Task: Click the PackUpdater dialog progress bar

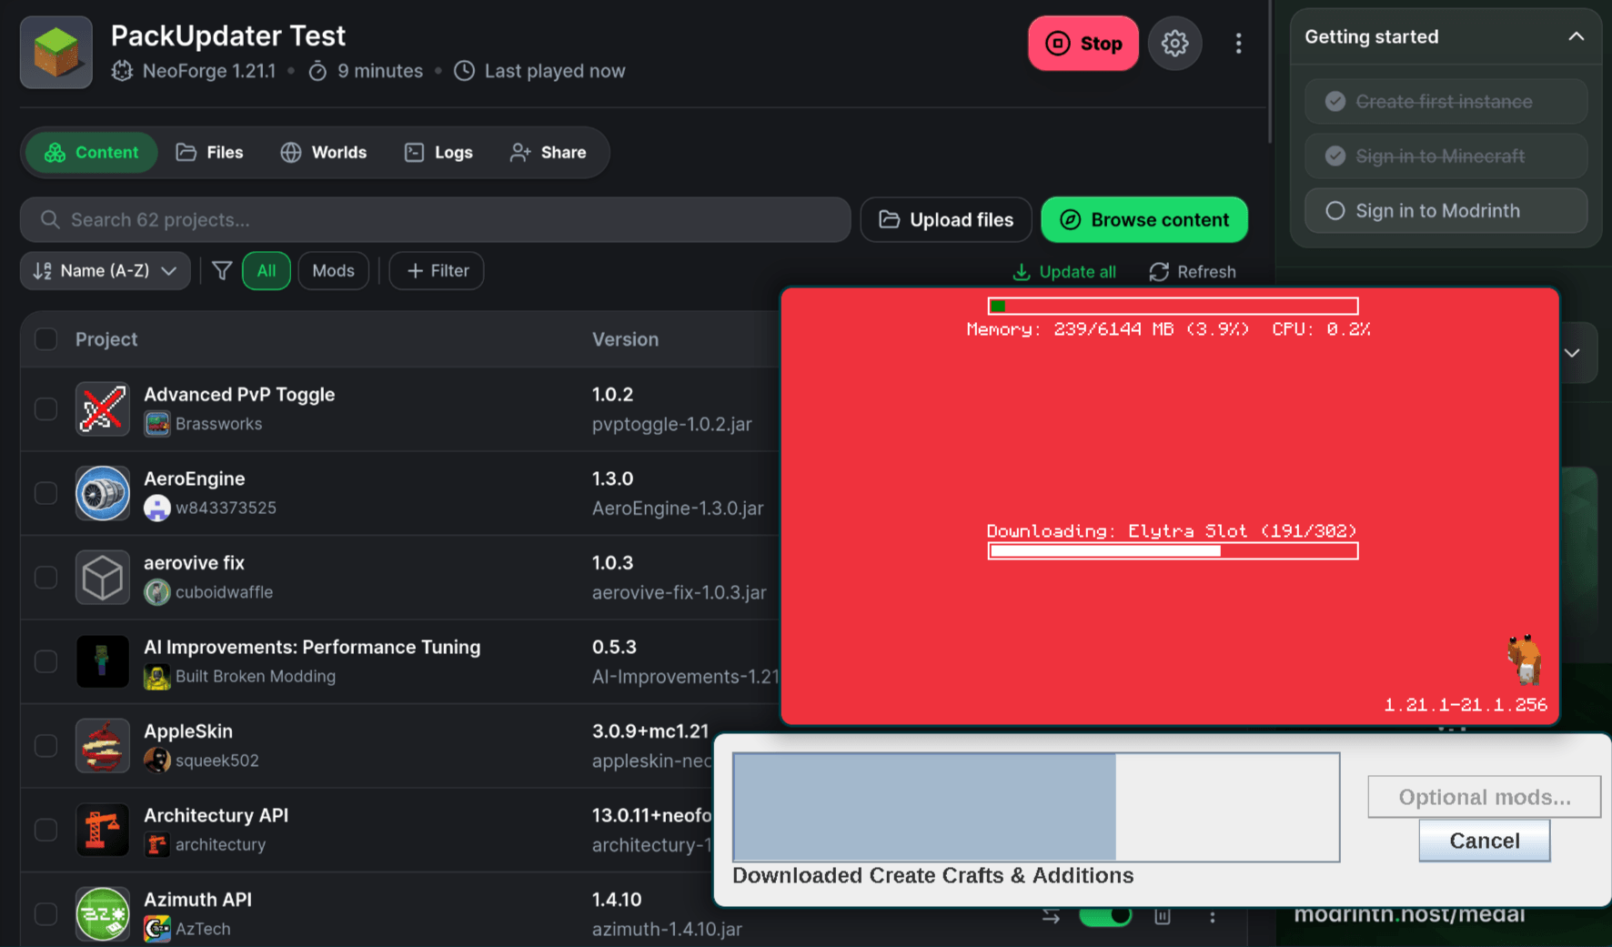Action: (x=1036, y=807)
